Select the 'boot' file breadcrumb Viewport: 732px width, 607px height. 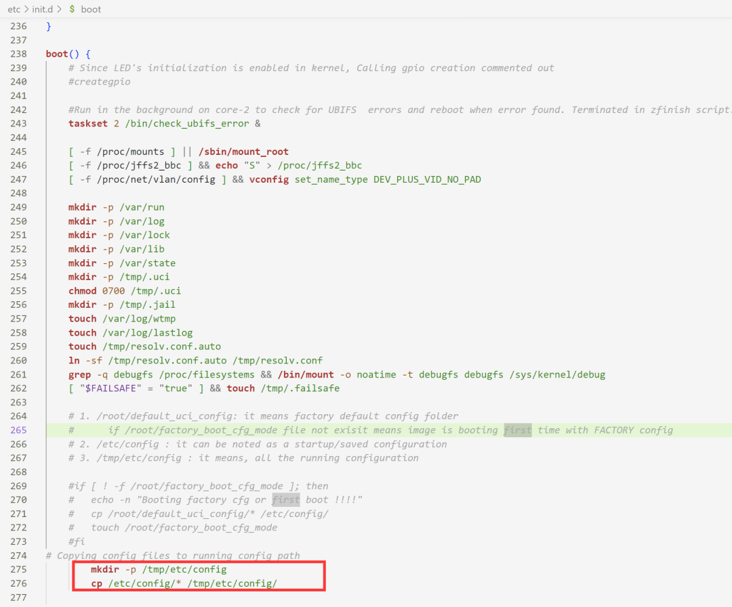91,9
